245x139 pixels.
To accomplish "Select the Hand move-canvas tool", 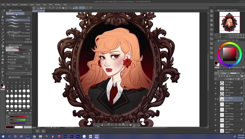I will [x=3, y=17].
